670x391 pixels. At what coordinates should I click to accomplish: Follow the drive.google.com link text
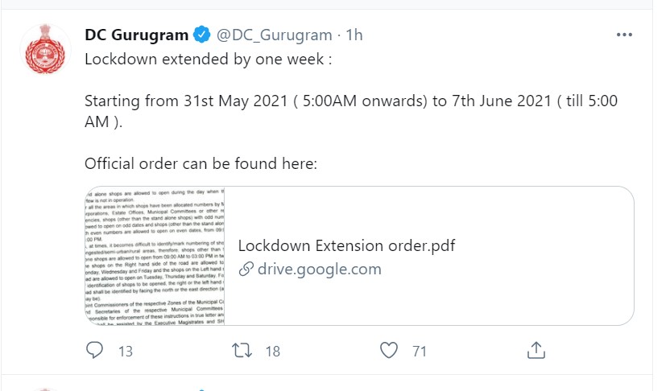point(319,270)
